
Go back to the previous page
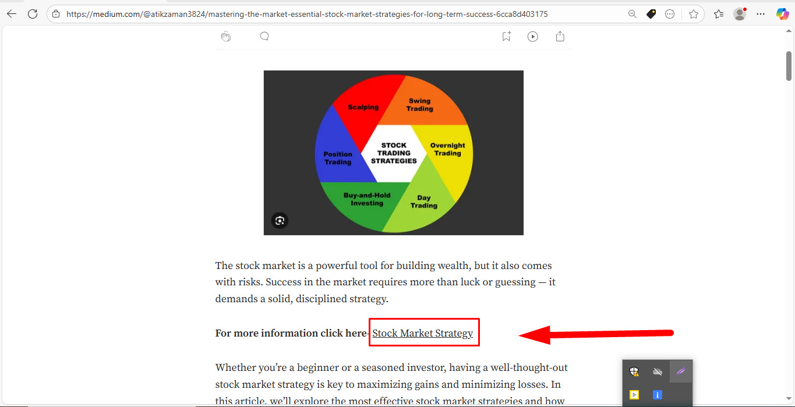pyautogui.click(x=12, y=14)
